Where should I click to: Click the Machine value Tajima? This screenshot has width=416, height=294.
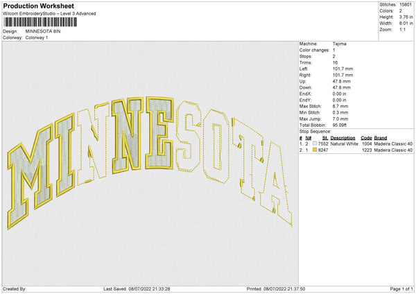(340, 44)
